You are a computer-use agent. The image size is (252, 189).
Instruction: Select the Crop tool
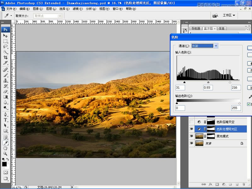pyautogui.click(x=5, y=57)
